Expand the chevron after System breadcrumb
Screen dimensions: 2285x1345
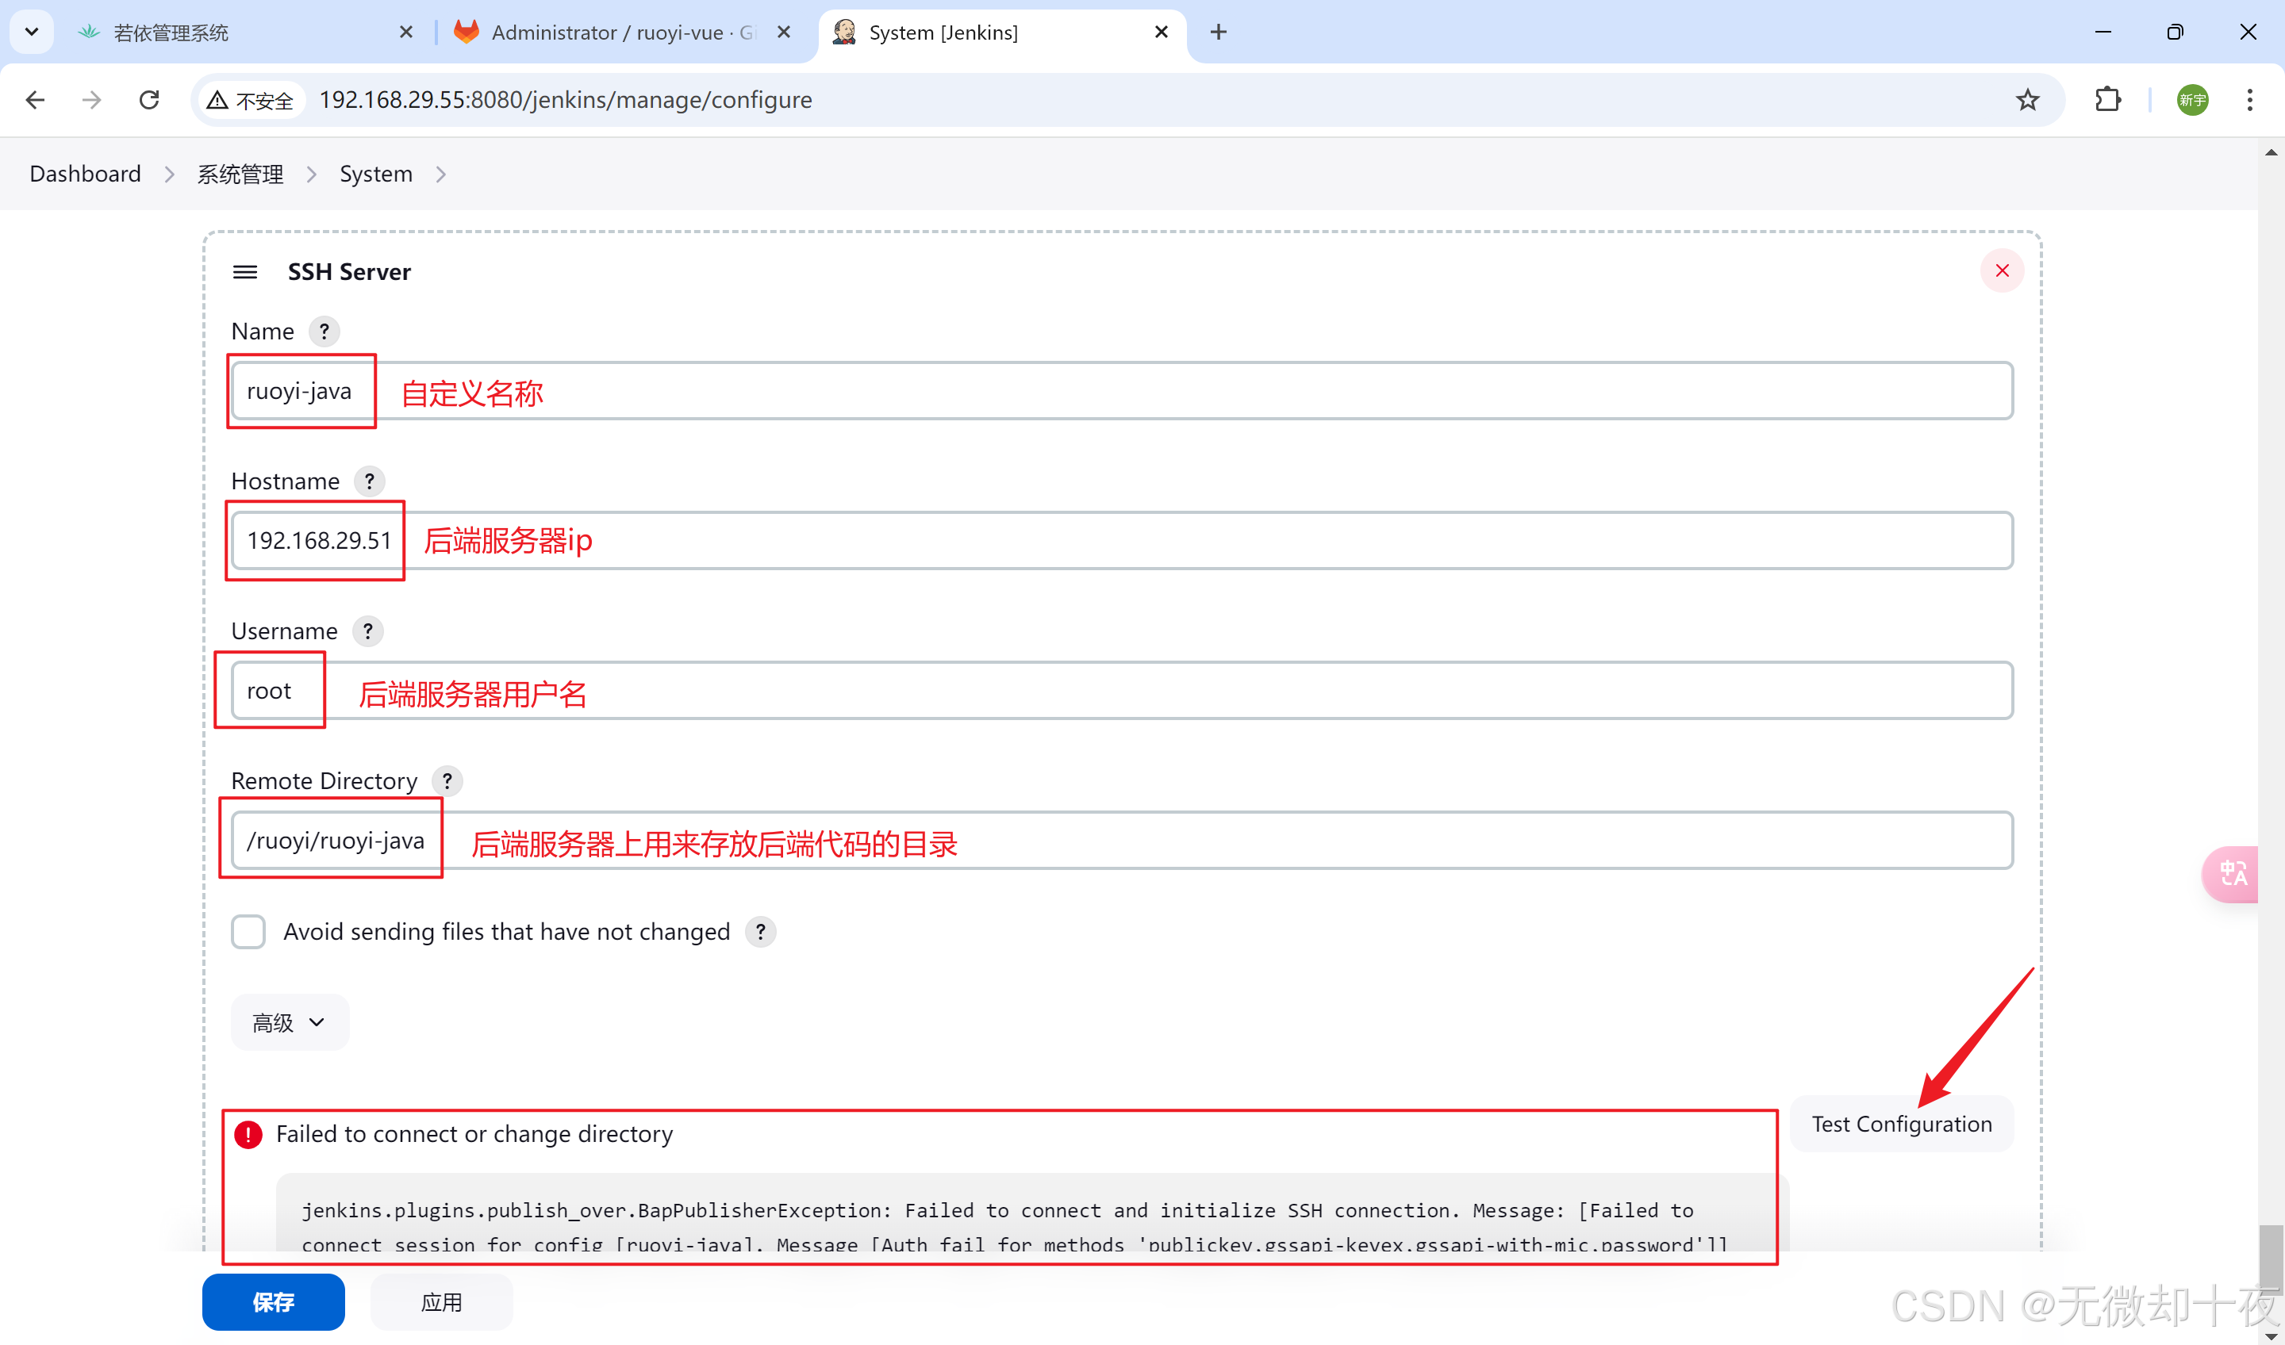(x=440, y=174)
